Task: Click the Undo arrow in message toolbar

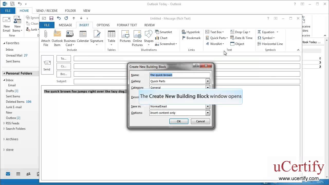Action: [59, 18]
